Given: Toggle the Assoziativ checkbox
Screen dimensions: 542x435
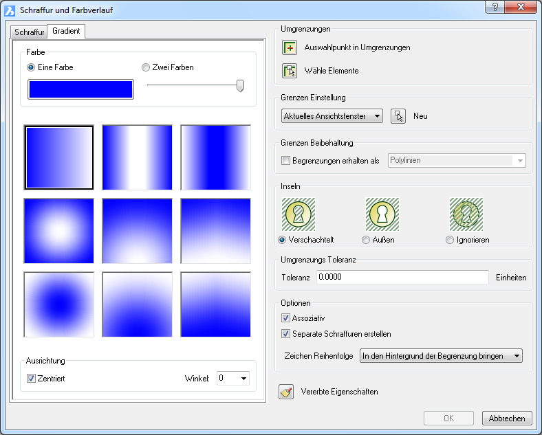Looking at the screenshot, I should pos(286,318).
